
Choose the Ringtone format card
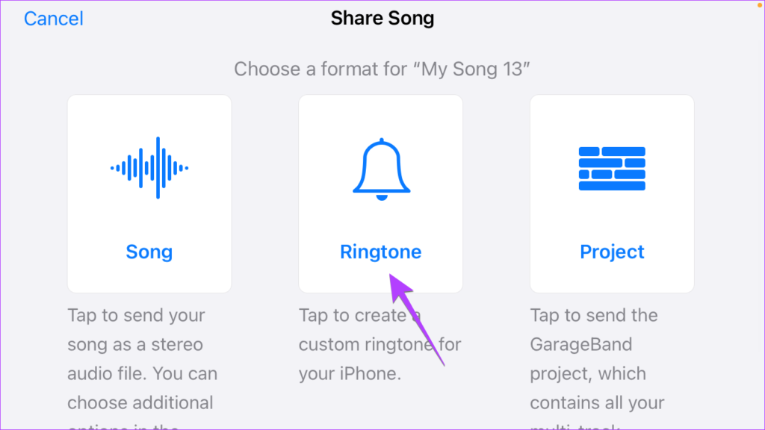tap(380, 194)
